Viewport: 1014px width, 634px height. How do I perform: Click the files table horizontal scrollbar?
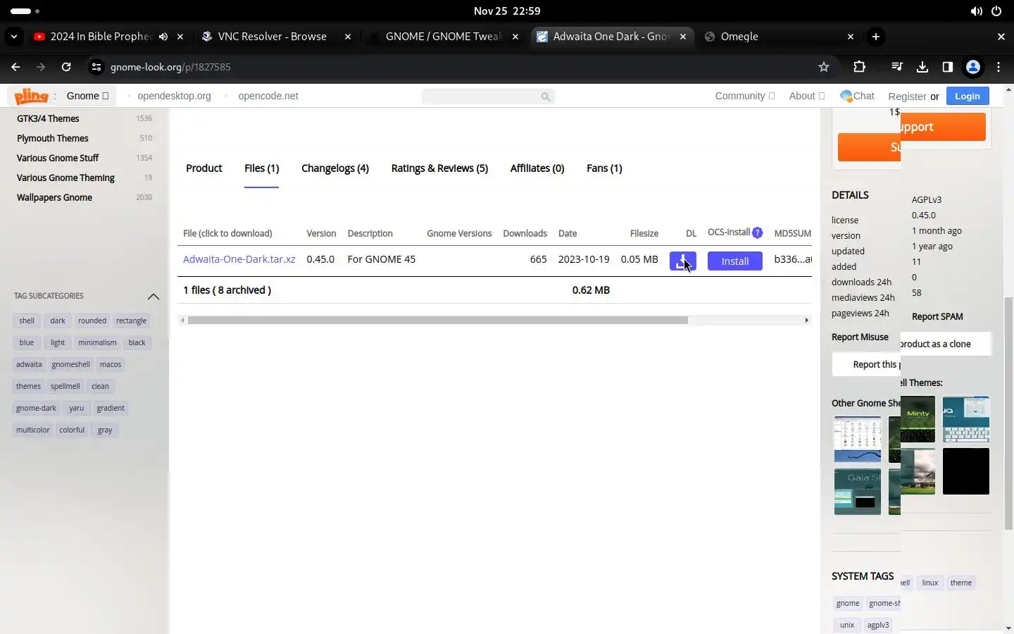pos(438,321)
